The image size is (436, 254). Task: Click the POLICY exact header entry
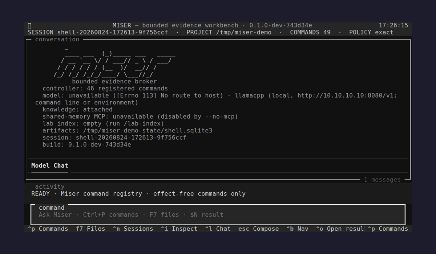pos(371,32)
